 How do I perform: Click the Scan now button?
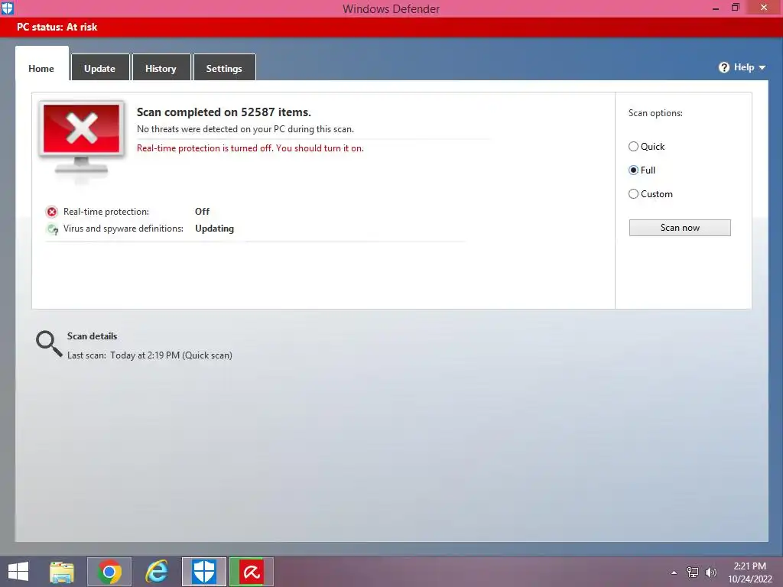pos(680,228)
